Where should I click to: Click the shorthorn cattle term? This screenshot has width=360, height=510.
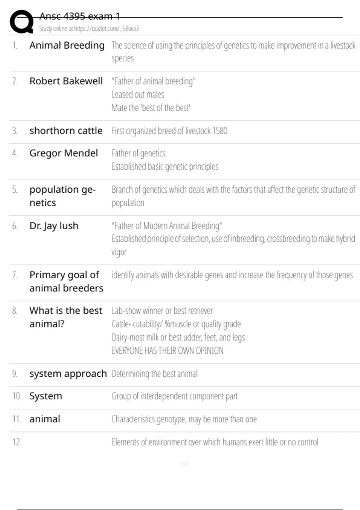[66, 131]
